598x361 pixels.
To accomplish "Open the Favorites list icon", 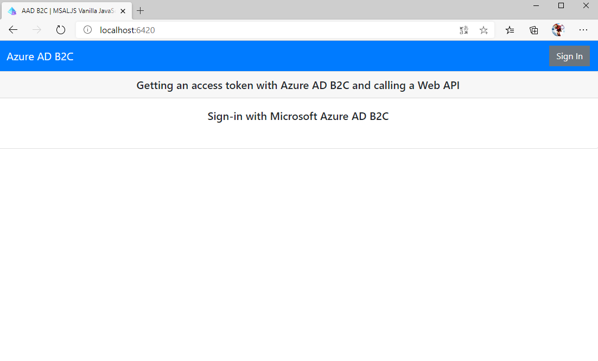I will (510, 30).
